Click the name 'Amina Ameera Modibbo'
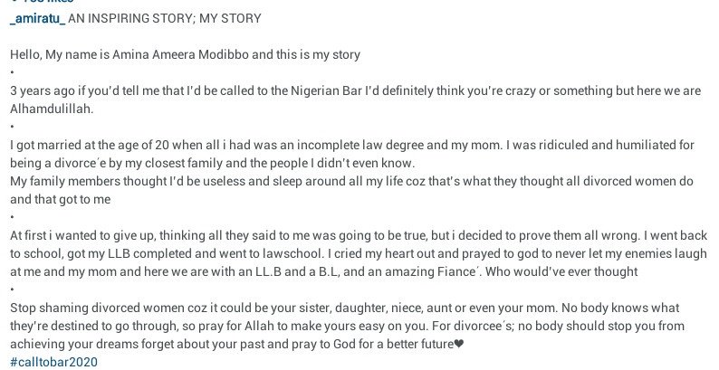The height and width of the screenshot is (370, 719). coord(181,54)
